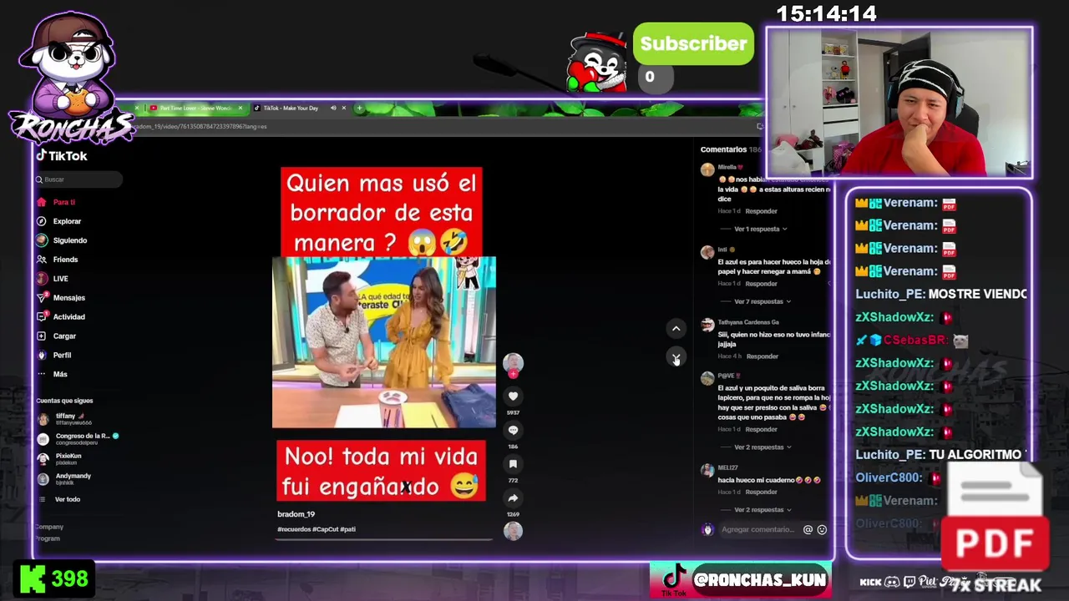Screen dimensions: 1069x601
Task: Click the #recuerdos #CapCut hashtags caption
Action: pyautogui.click(x=317, y=529)
